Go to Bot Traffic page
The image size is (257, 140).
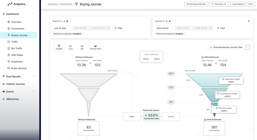pos(17,48)
